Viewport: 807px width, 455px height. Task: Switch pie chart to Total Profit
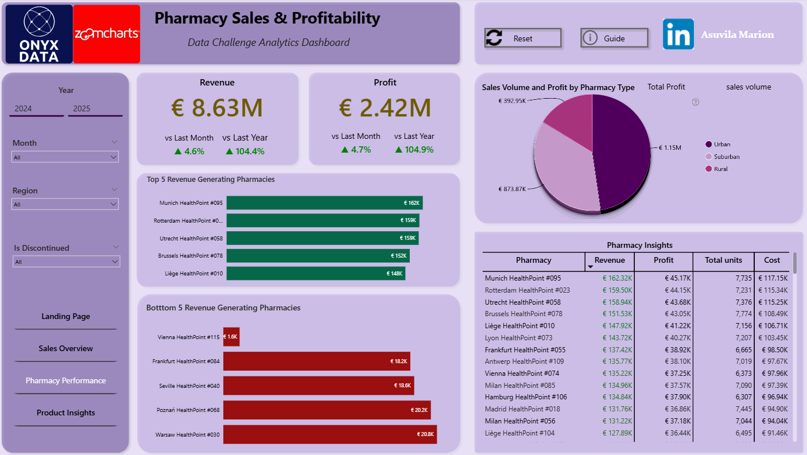coord(666,87)
